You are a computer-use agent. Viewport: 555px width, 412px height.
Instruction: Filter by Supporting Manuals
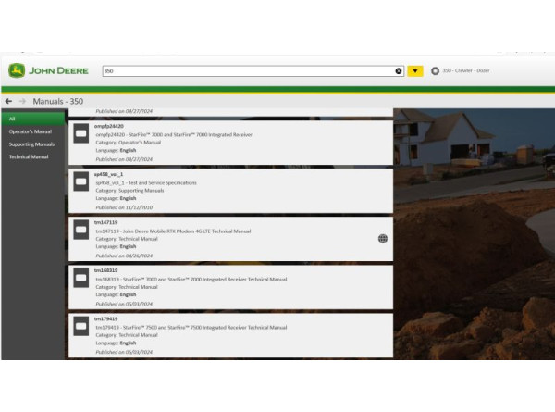32,144
